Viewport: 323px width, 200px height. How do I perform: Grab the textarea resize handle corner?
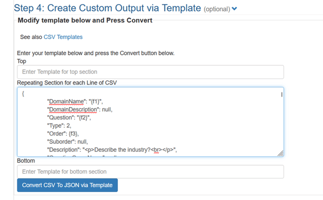tap(281, 153)
